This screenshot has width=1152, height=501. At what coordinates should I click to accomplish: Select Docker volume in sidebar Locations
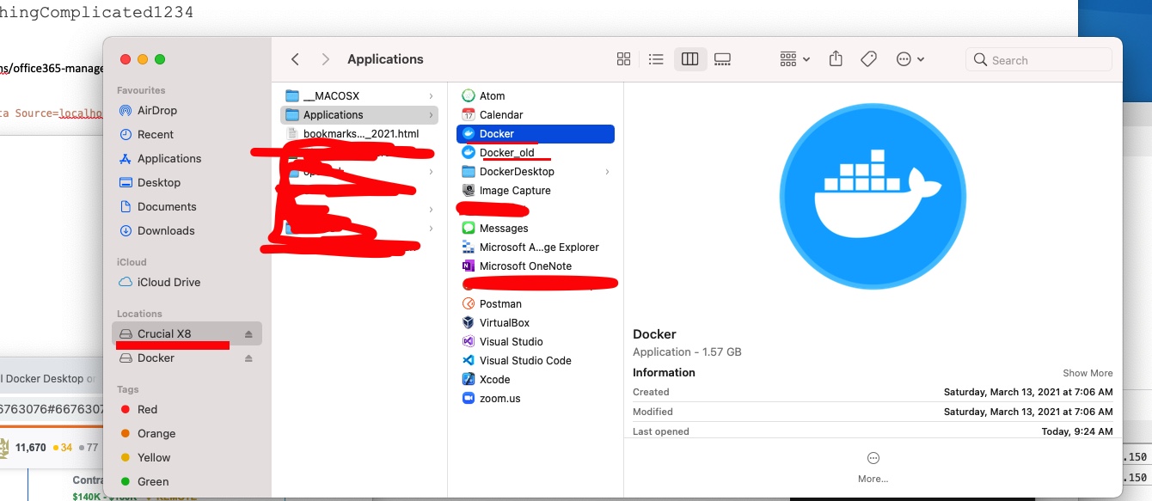point(156,357)
